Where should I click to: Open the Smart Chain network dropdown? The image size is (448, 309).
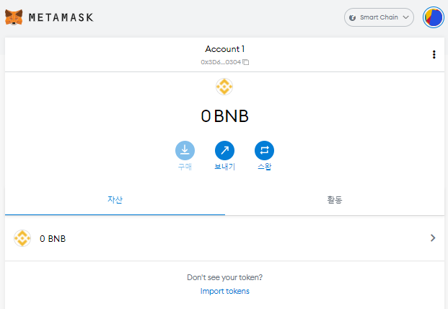pyautogui.click(x=379, y=17)
